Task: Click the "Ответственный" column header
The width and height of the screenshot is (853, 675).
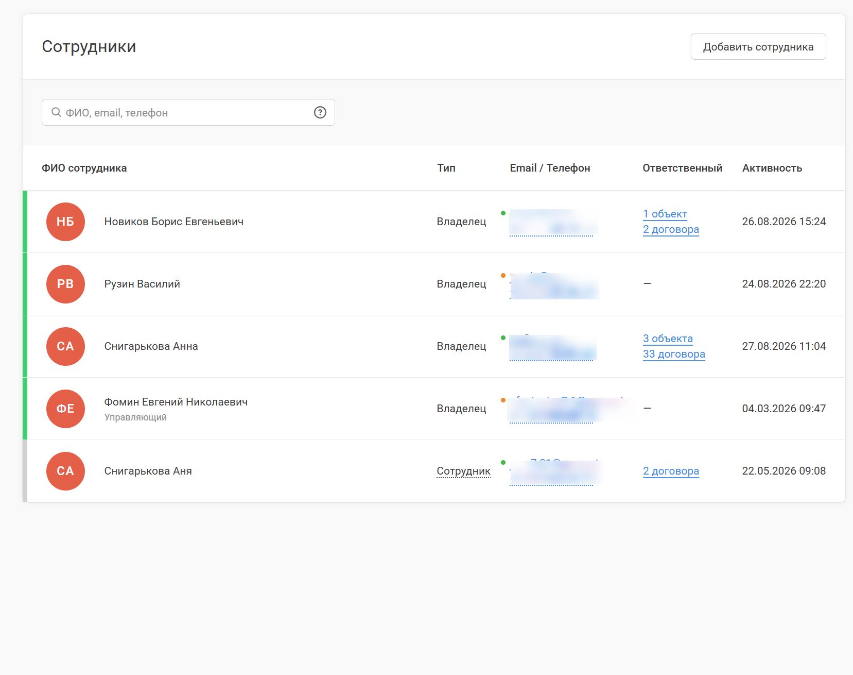Action: 682,168
